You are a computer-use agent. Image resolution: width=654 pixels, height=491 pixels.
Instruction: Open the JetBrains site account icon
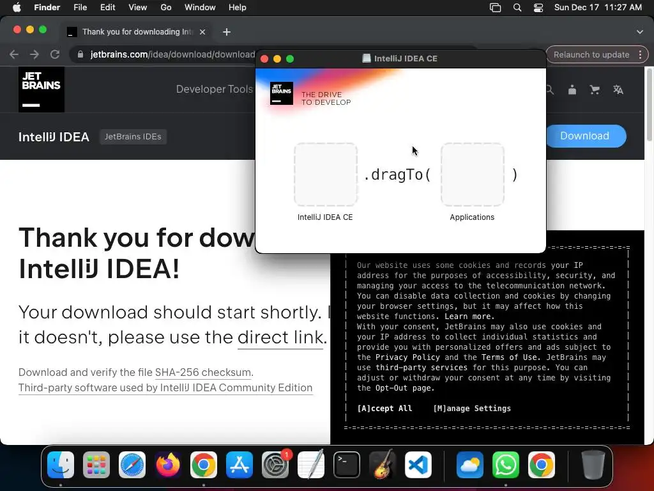click(x=572, y=90)
